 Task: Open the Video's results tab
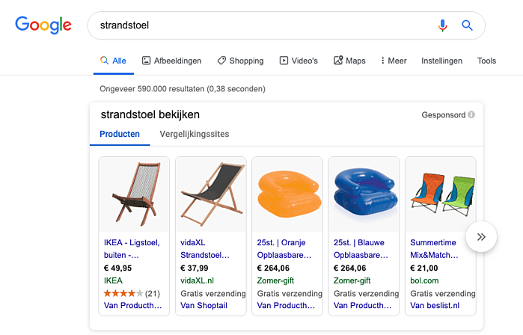(299, 61)
